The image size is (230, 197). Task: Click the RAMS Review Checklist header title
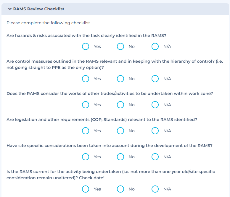pyautogui.click(x=39, y=9)
